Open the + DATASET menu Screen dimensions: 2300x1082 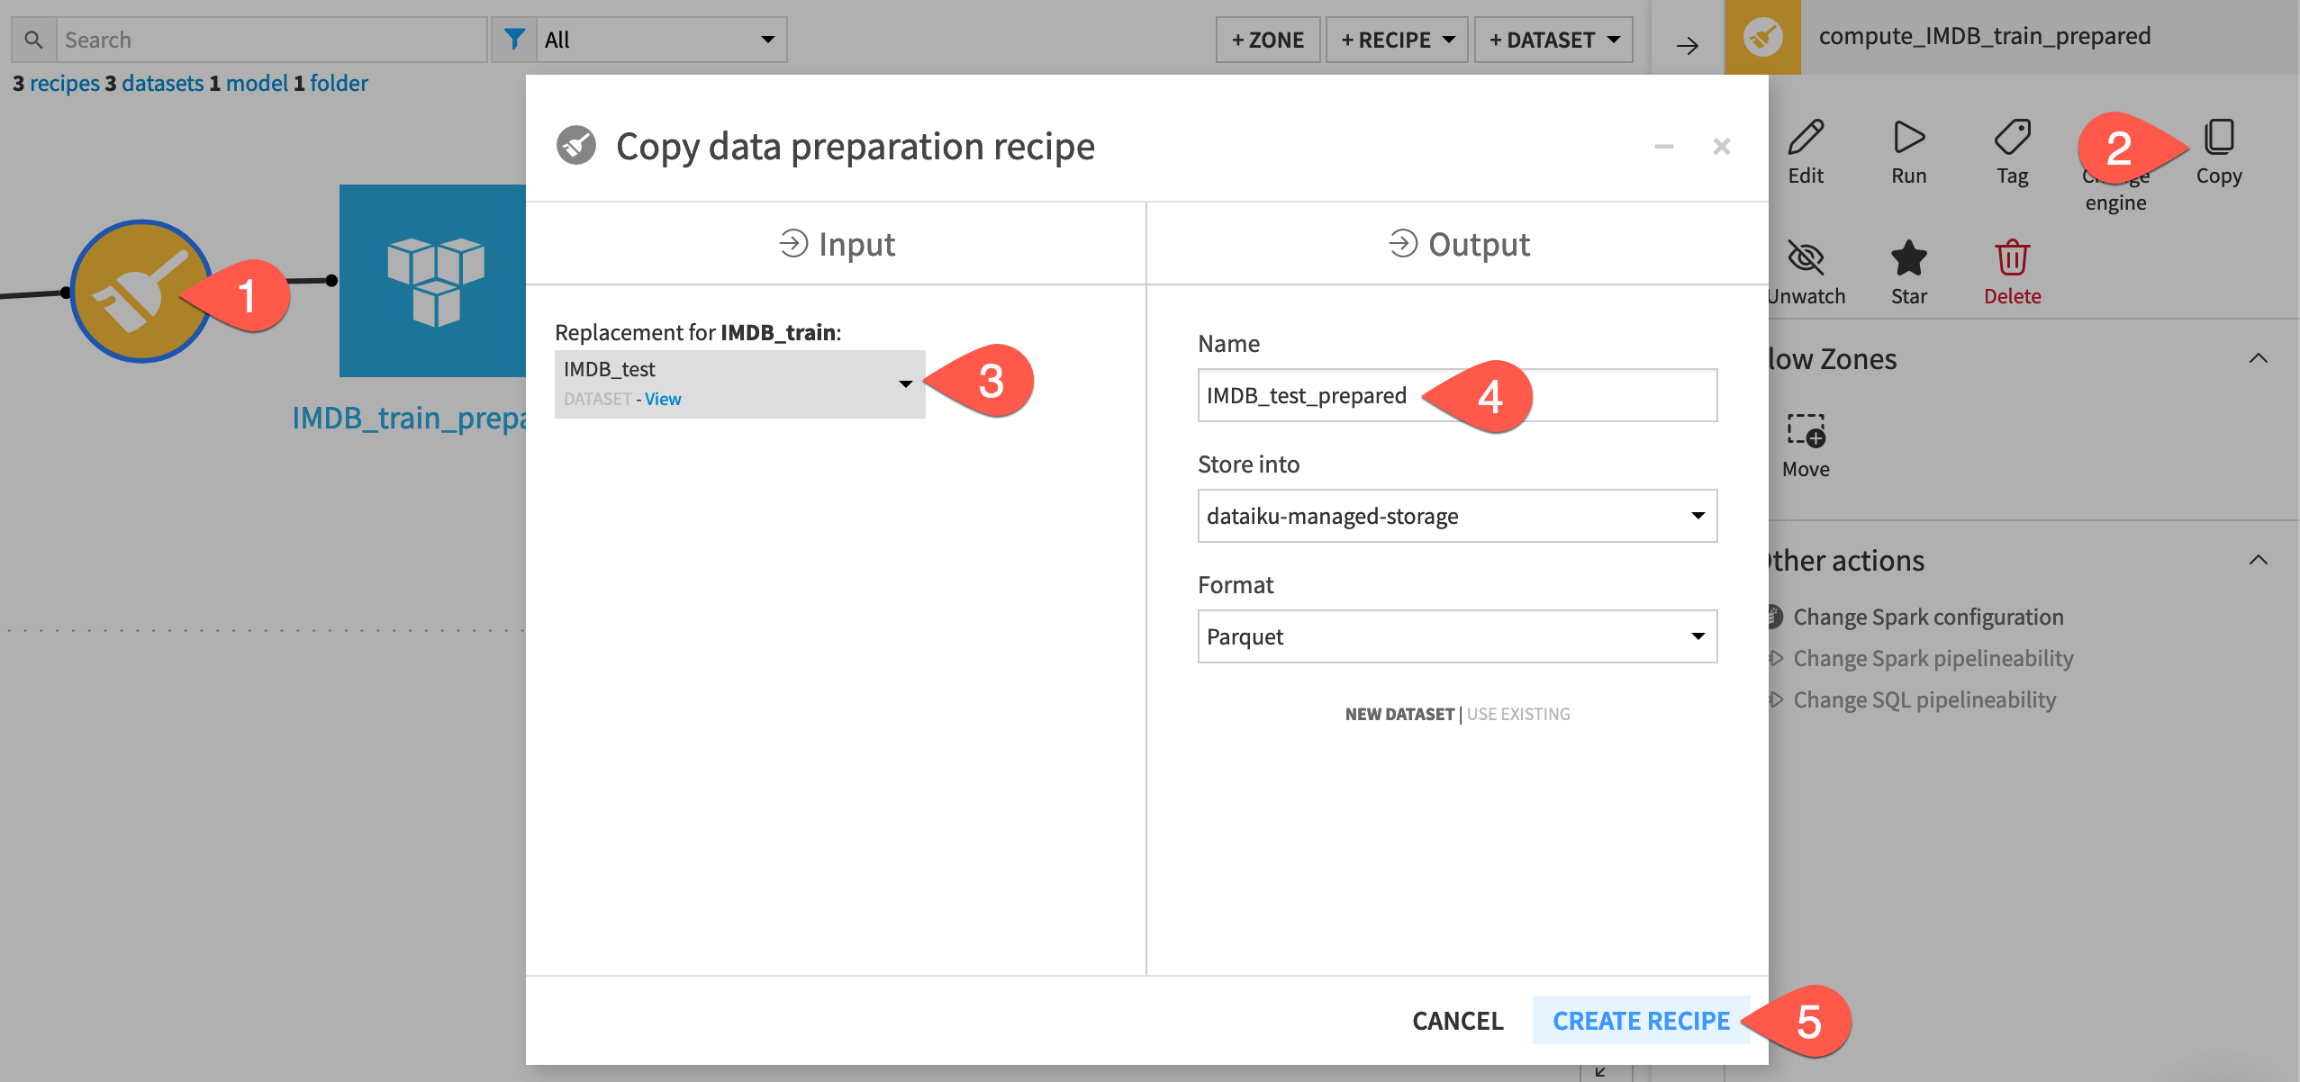(1553, 40)
